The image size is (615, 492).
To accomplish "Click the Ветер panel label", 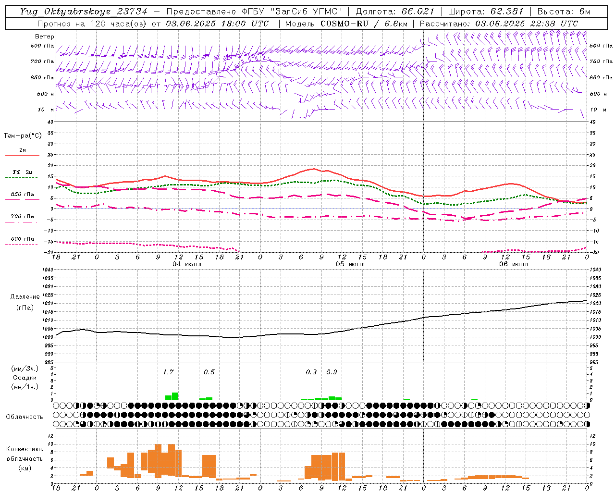I will tap(44, 37).
